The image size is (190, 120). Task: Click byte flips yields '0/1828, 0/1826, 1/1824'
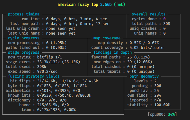pyautogui.click(x=62, y=86)
